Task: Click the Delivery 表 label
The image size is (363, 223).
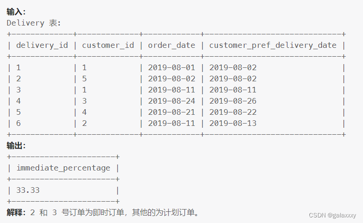Action: [x=34, y=23]
